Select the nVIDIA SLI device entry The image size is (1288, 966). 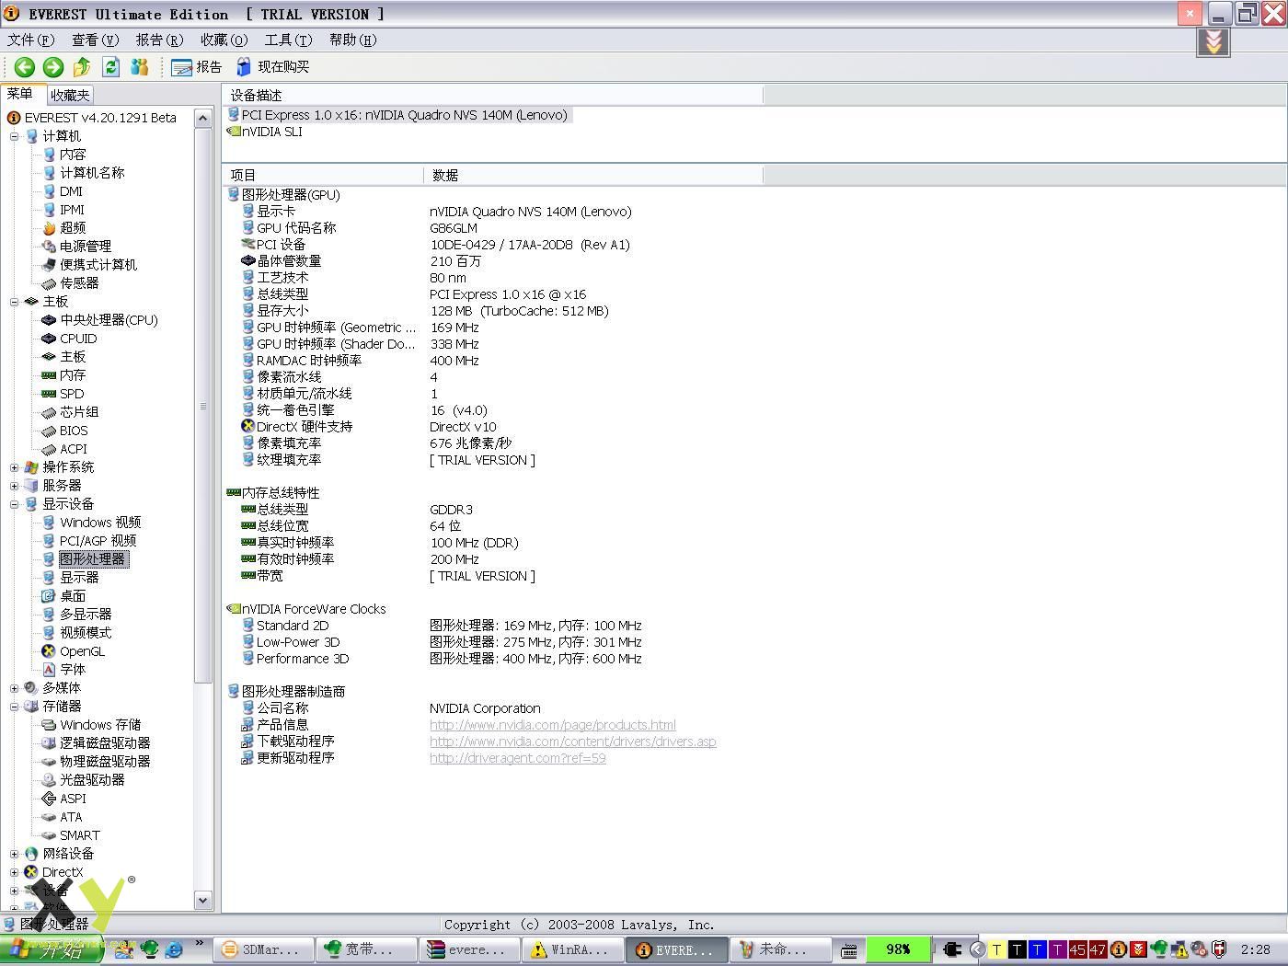265,132
